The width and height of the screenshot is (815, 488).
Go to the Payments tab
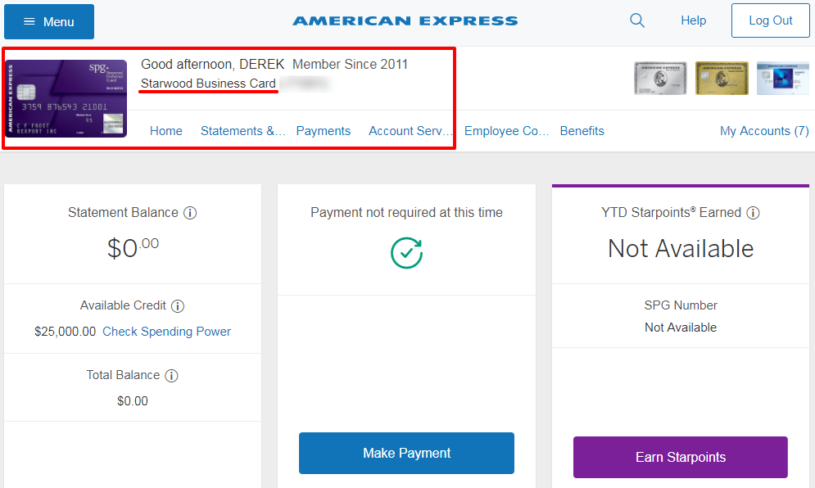pos(324,131)
